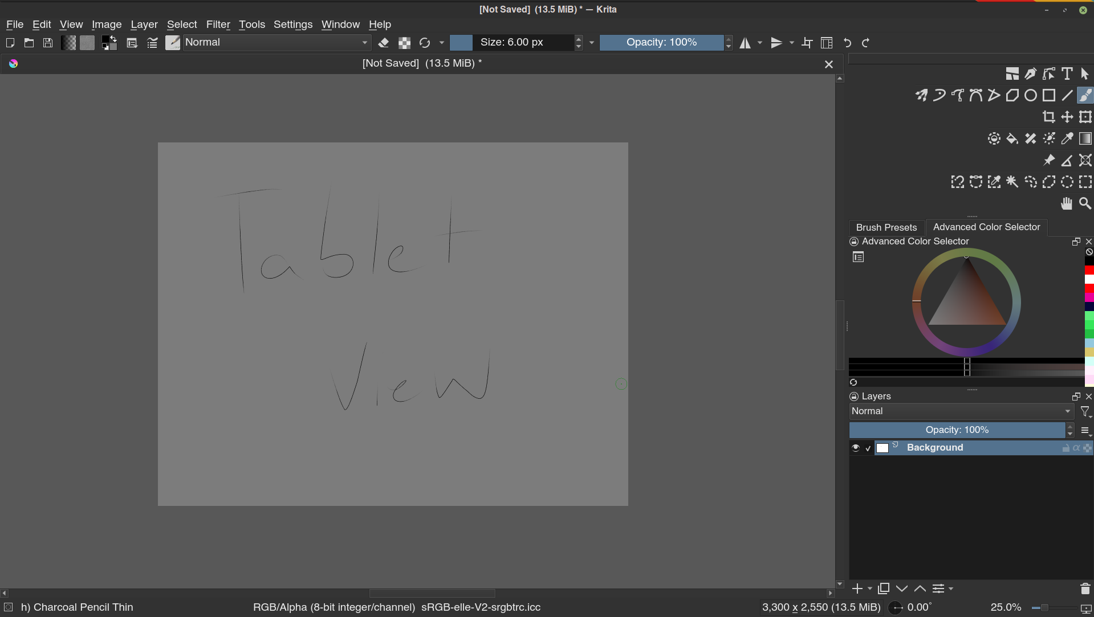Select the Zoom magnifier tool
The image size is (1094, 617).
[1085, 203]
